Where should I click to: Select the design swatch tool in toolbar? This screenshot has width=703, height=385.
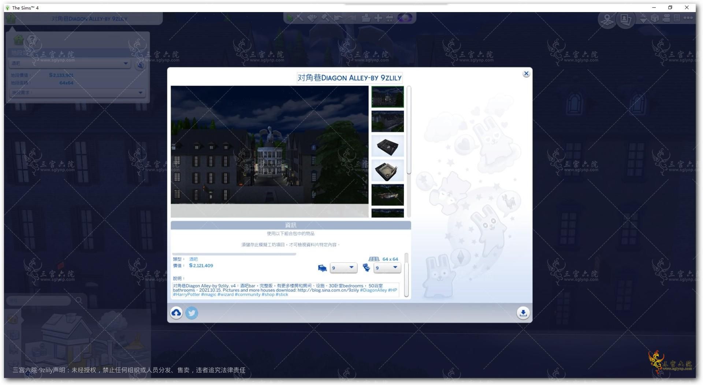(x=312, y=18)
